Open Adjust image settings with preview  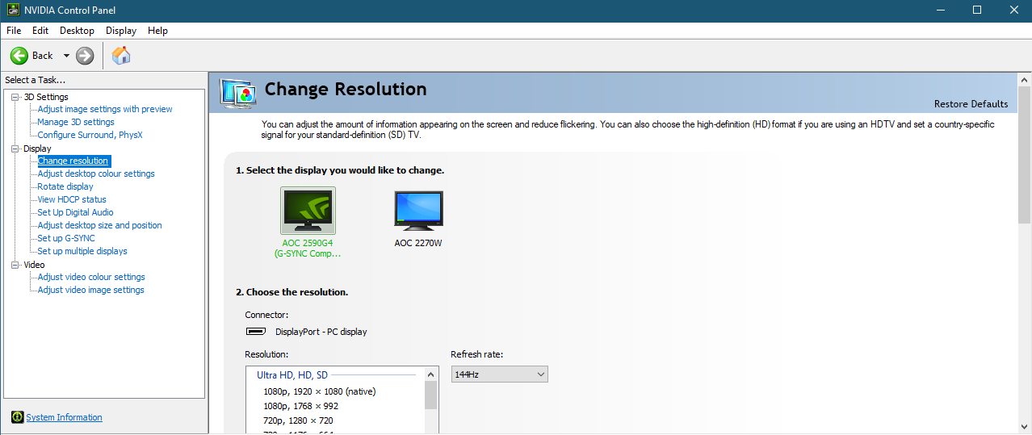105,109
